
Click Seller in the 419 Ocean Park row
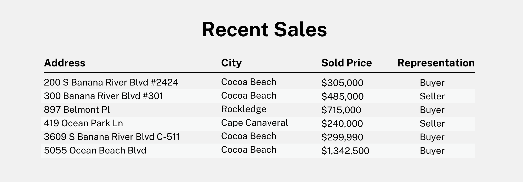pos(432,123)
